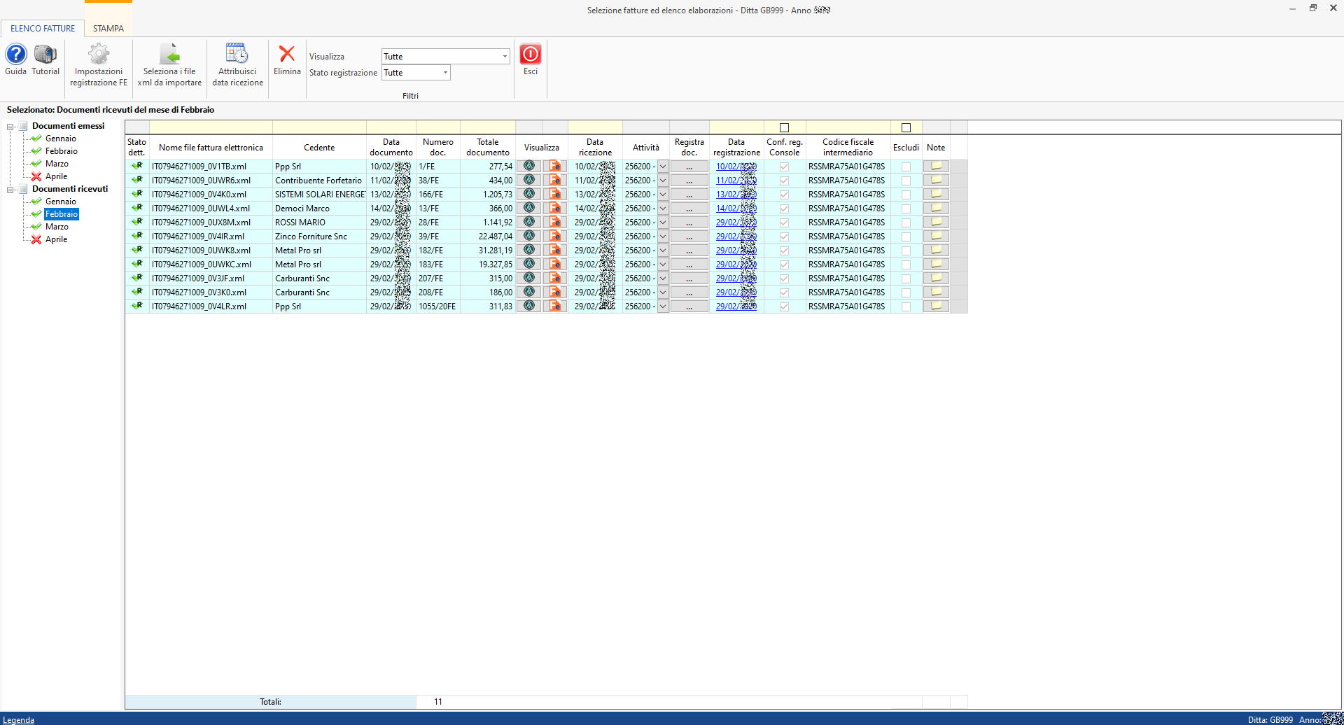Collapse the Documenti emessi tree node

click(x=10, y=127)
